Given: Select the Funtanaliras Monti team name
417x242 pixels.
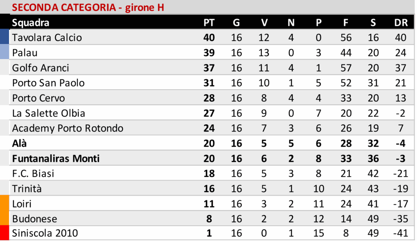Looking at the screenshot, I should (x=56, y=158).
